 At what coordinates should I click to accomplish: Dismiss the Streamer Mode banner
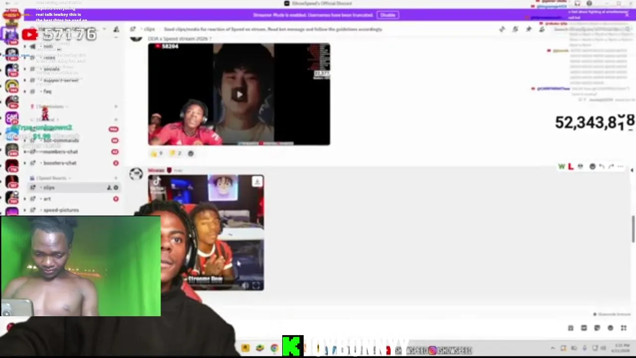pyautogui.click(x=627, y=15)
